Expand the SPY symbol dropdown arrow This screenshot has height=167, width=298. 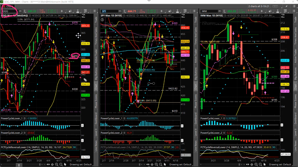pyautogui.click(x=120, y=11)
